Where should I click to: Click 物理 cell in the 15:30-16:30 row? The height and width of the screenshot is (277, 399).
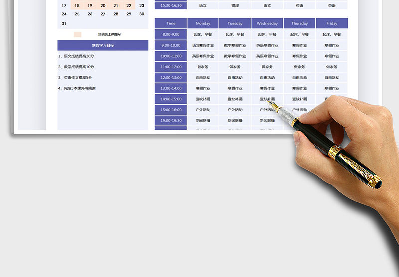(x=235, y=5)
